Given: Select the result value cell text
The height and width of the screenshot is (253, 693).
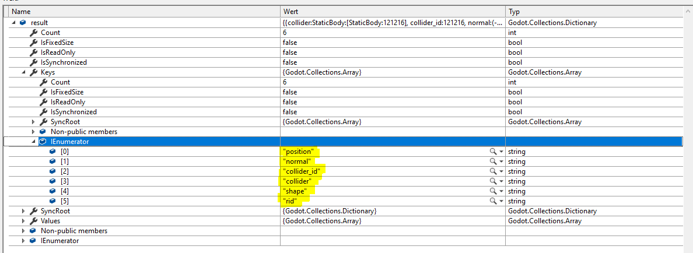Looking at the screenshot, I should click(393, 23).
